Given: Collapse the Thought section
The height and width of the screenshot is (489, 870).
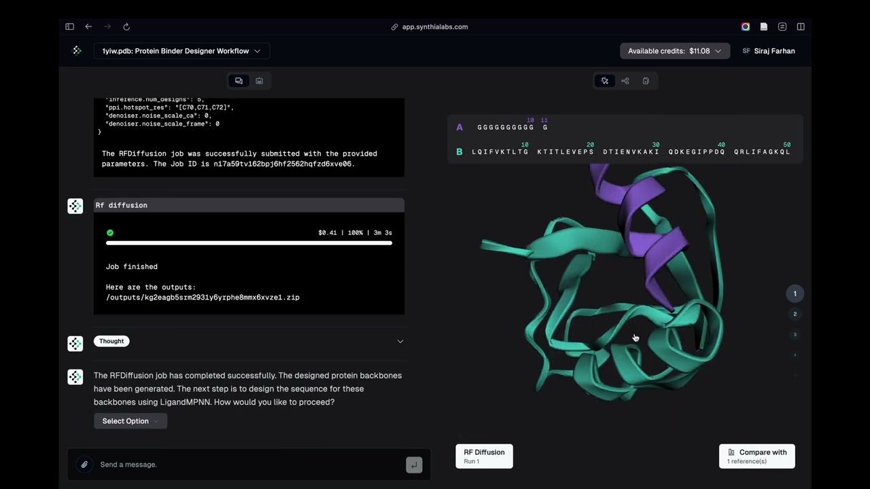Looking at the screenshot, I should [400, 341].
